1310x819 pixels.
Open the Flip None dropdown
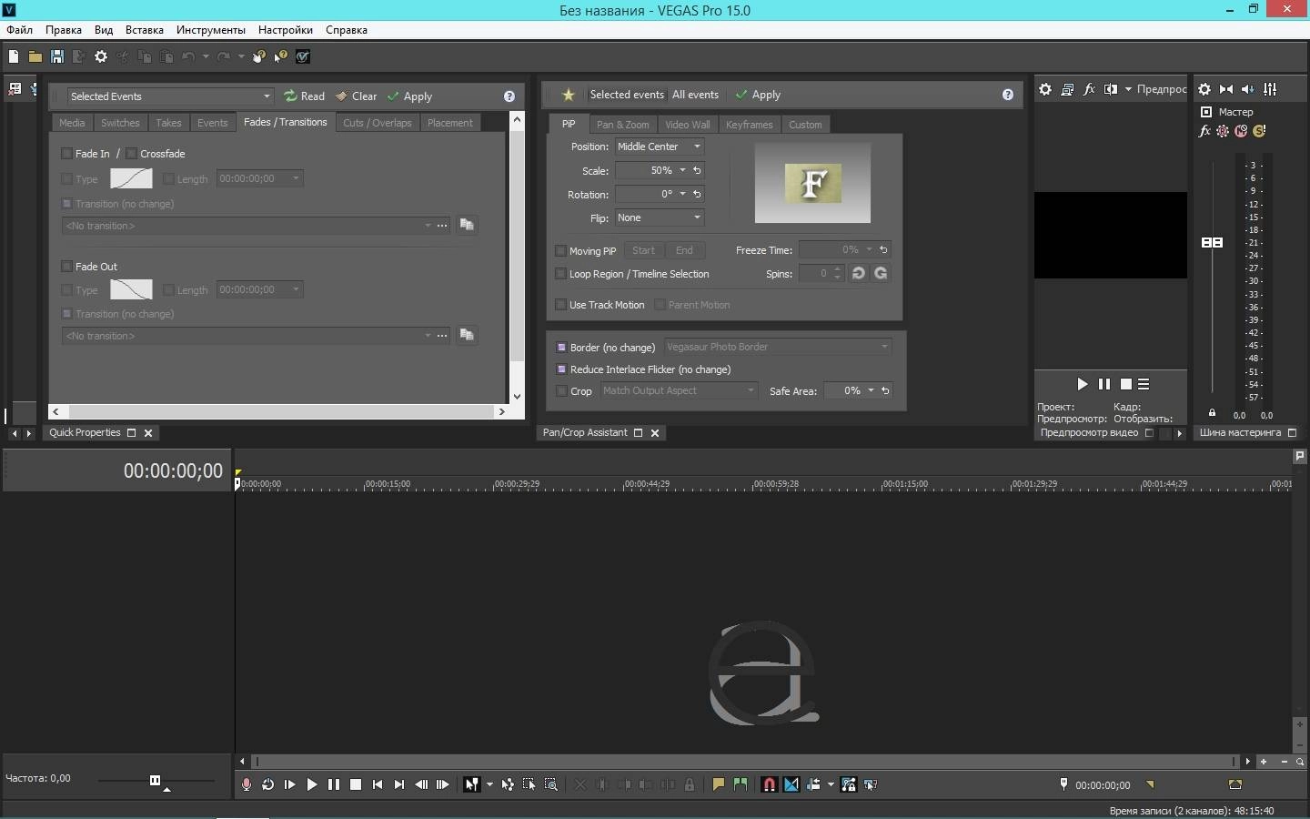pyautogui.click(x=660, y=217)
